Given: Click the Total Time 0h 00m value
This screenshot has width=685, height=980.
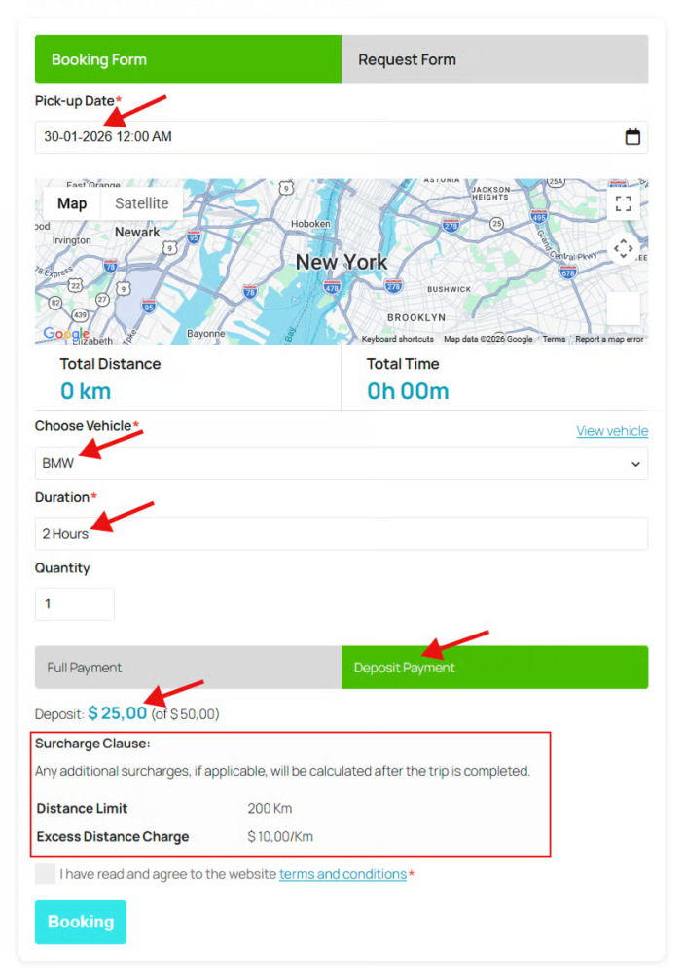Looking at the screenshot, I should click(x=408, y=391).
